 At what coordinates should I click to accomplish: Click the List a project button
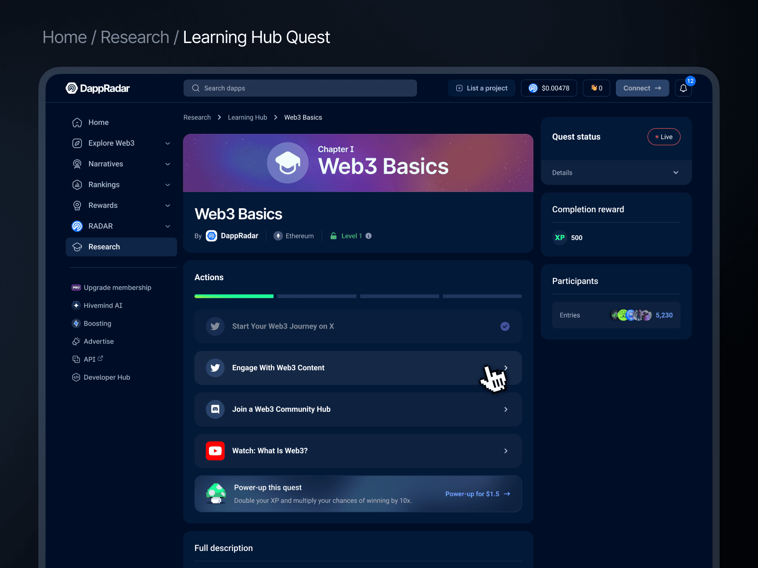(x=481, y=88)
